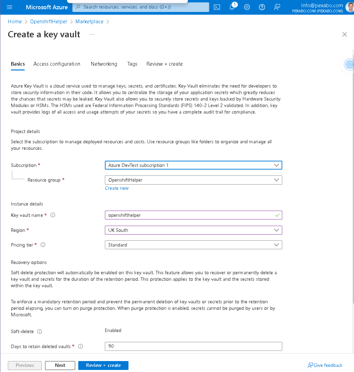Click the Info@pexabo.com account name
Image resolution: width=354 pixels, height=372 pixels.
click(322, 5)
